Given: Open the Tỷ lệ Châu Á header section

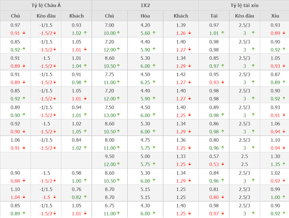Looking at the screenshot, I should tap(46, 5).
